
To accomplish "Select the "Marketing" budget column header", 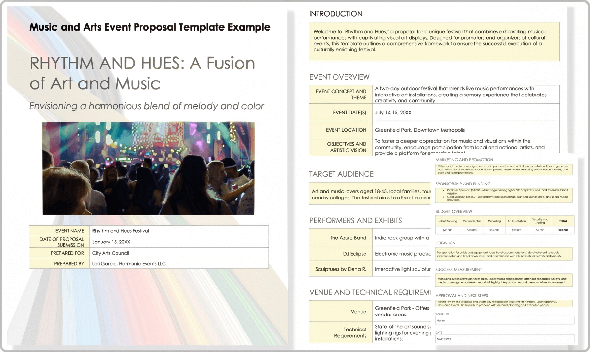I will [x=494, y=221].
